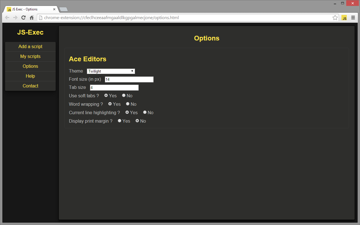
Task: Focus the Tab size input field
Action: [114, 87]
